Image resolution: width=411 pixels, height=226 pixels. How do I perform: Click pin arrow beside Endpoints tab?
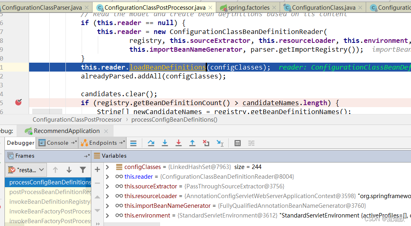(122, 143)
